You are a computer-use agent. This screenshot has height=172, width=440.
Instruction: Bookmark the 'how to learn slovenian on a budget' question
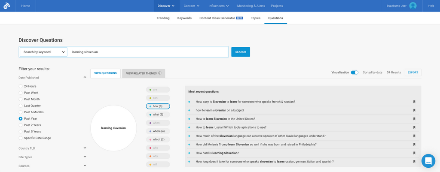(414, 110)
